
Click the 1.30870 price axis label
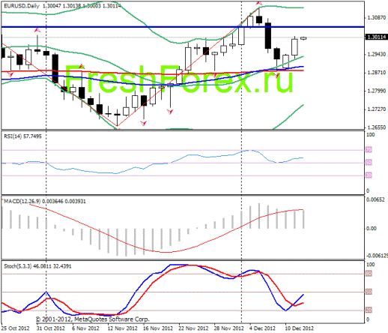(x=377, y=18)
